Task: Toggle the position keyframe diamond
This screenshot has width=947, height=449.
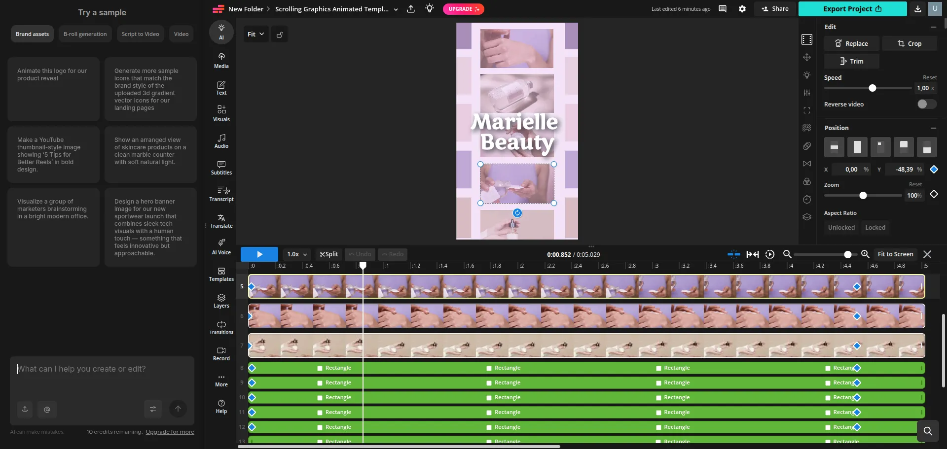Action: point(934,169)
